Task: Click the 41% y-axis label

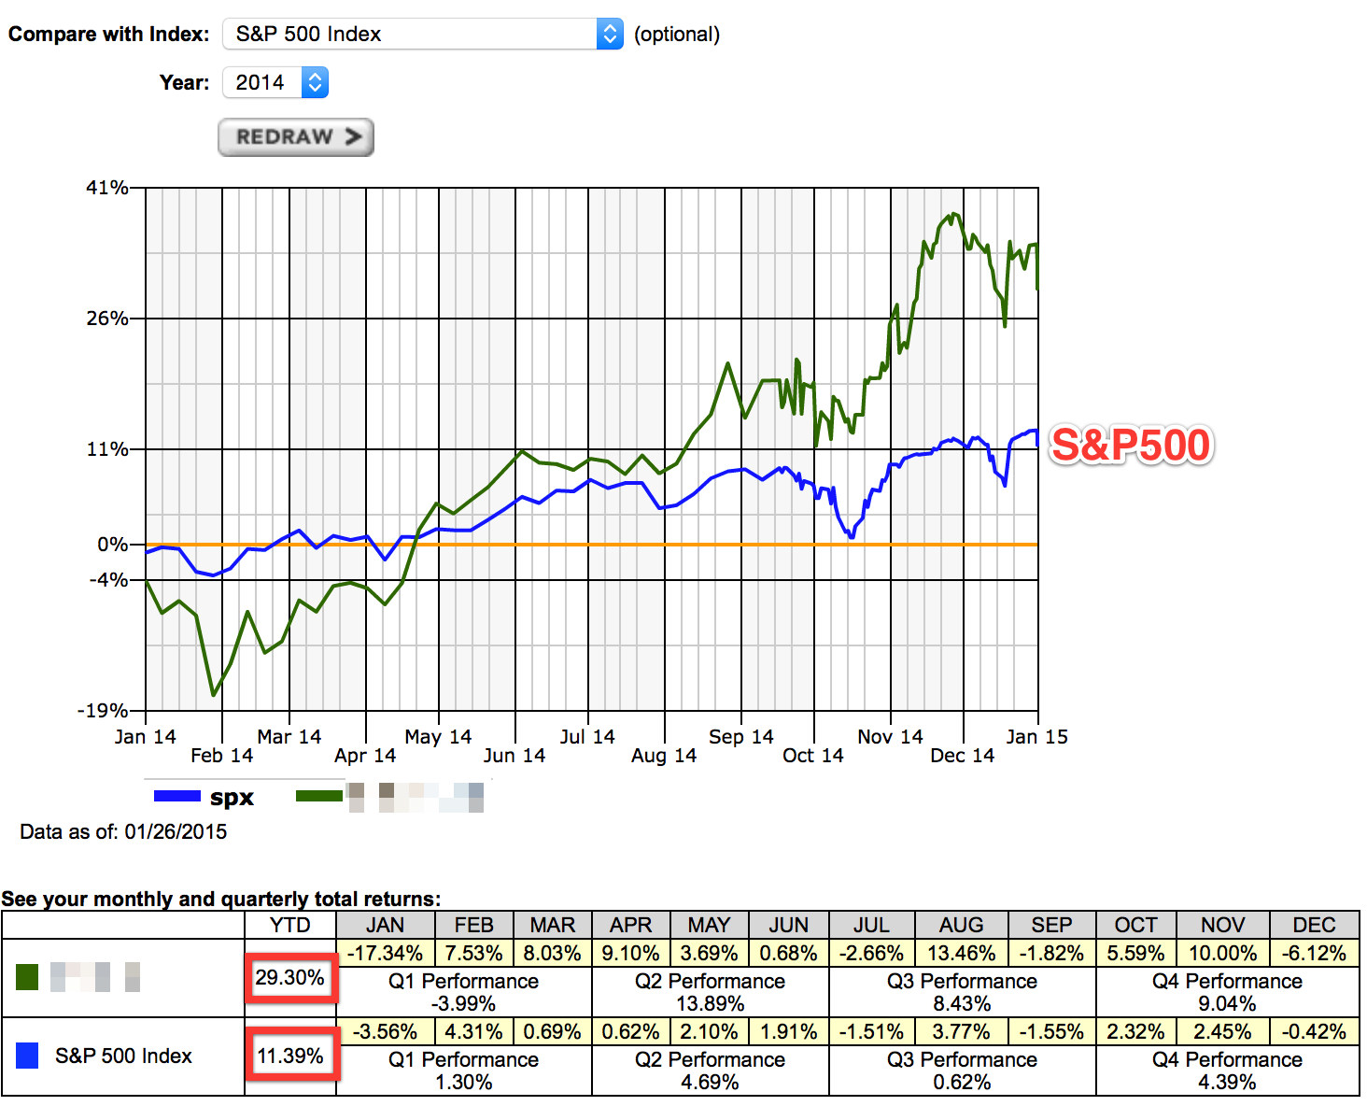Action: [x=107, y=187]
